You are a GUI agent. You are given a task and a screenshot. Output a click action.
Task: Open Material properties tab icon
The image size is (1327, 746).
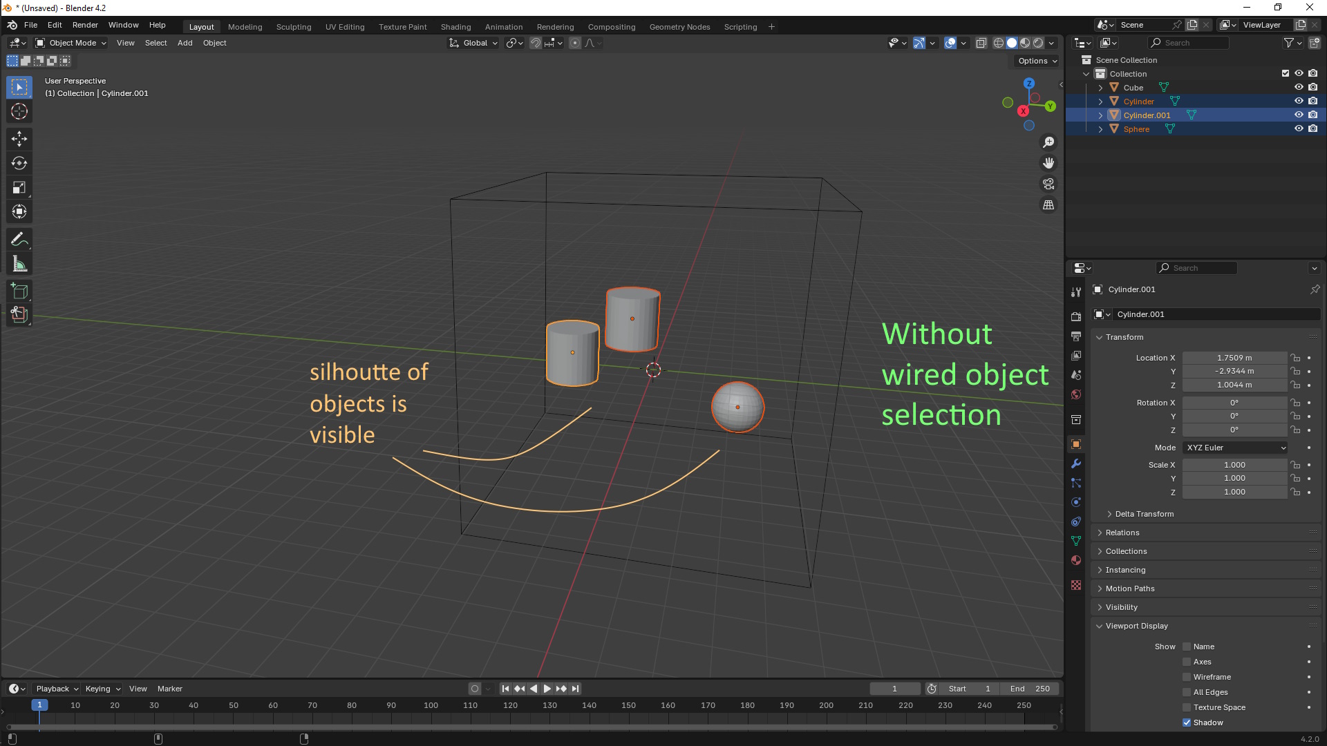click(x=1076, y=560)
